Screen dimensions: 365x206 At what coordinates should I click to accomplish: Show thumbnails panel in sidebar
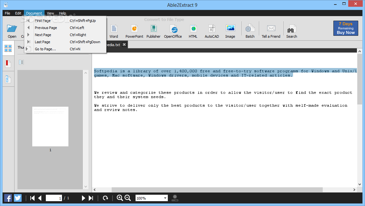[8, 48]
